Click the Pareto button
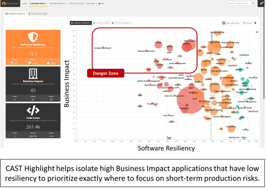 coord(247,23)
